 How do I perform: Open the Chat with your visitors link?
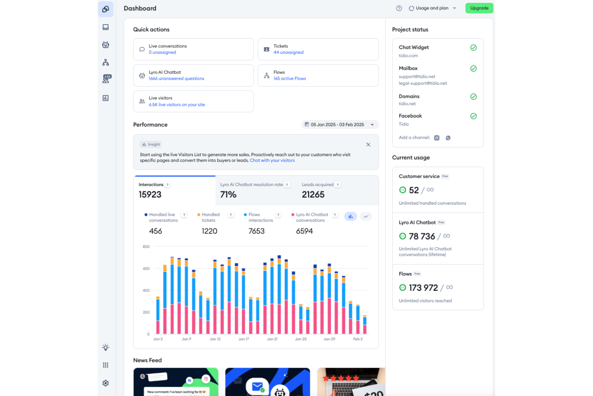272,160
